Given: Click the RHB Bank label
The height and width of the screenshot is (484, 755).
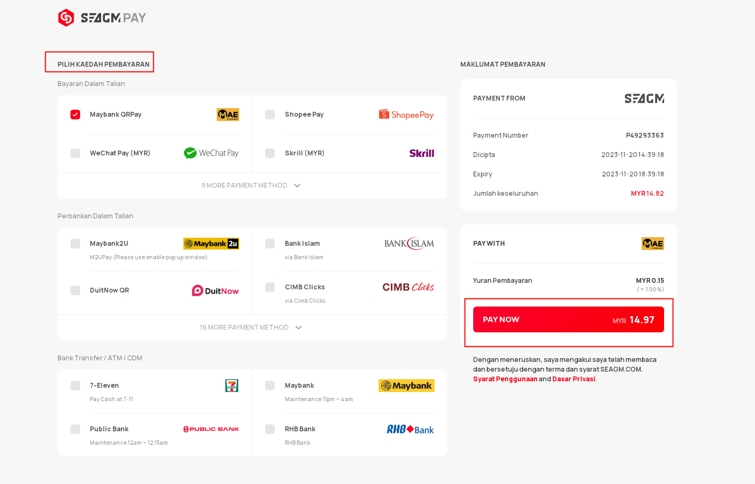Looking at the screenshot, I should (300, 429).
